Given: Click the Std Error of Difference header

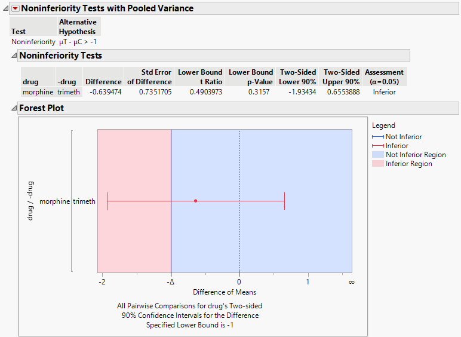Looking at the screenshot, I should [x=149, y=76].
